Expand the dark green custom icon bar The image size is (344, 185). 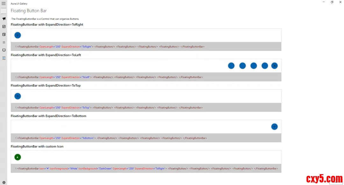tap(18, 157)
